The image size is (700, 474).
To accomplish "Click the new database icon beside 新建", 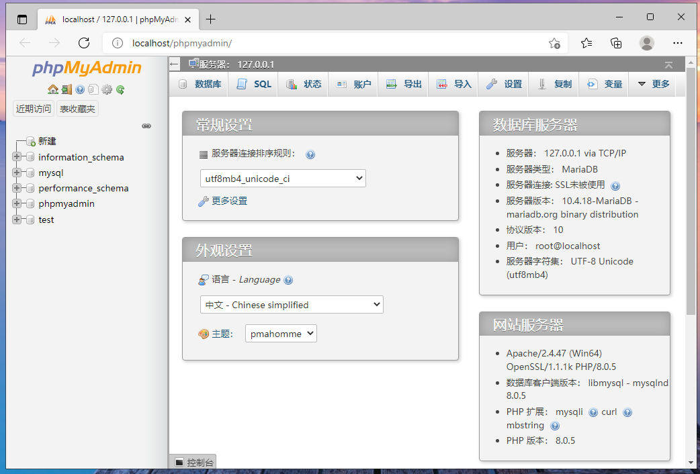I will pos(31,142).
